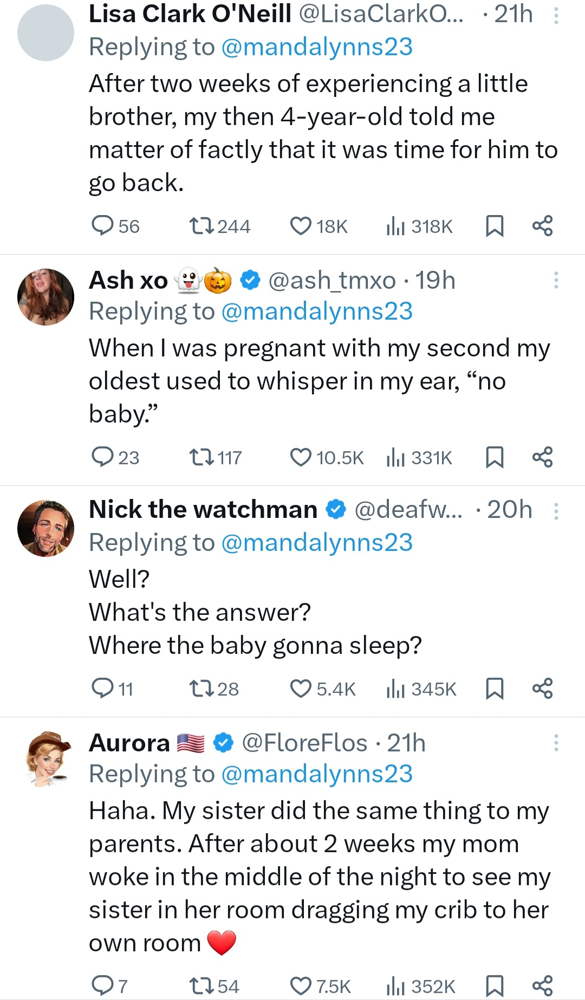The height and width of the screenshot is (1000, 585).
Task: Open Aurora's display name profile
Action: click(x=129, y=743)
